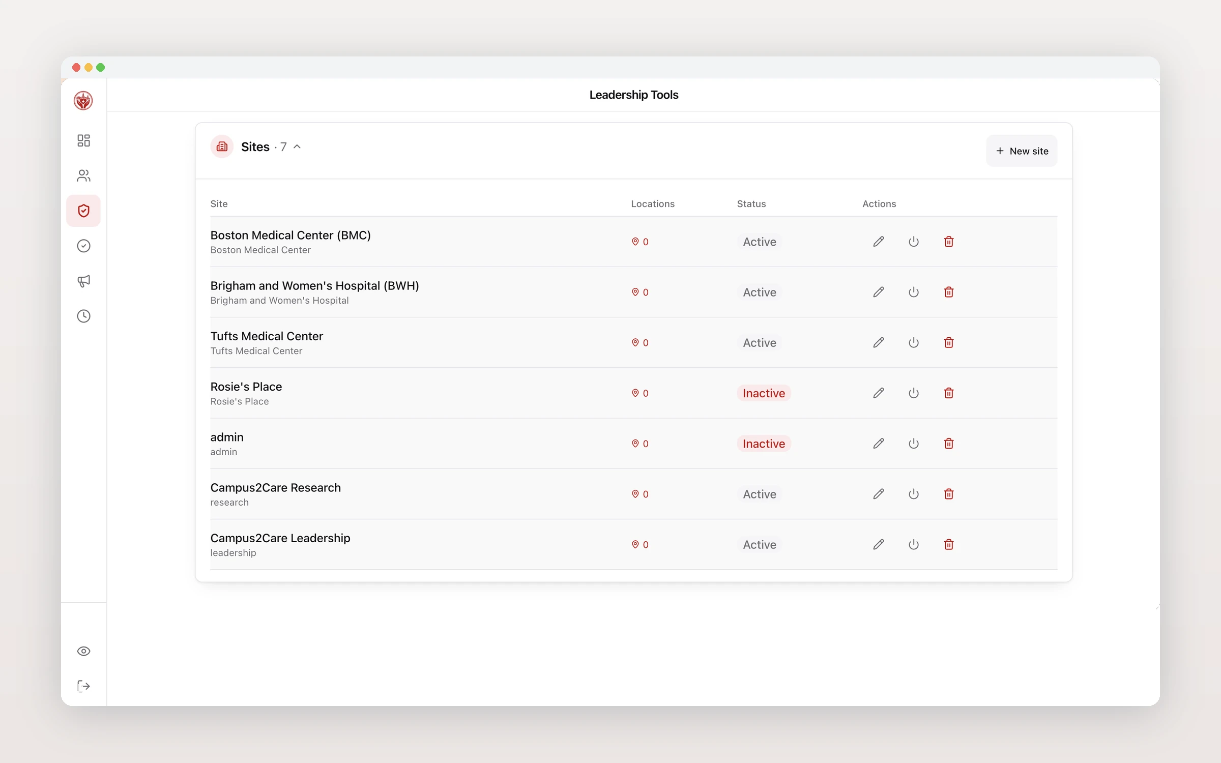Create a new site with New site button
Image resolution: width=1221 pixels, height=763 pixels.
(1022, 151)
